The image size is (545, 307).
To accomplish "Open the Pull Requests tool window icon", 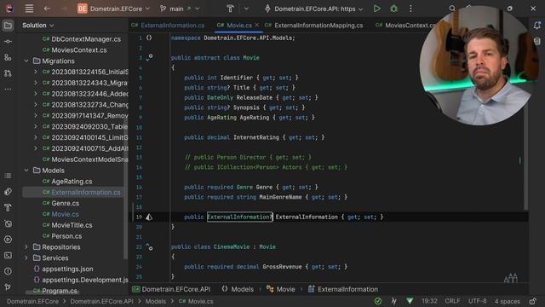I will click(x=8, y=73).
